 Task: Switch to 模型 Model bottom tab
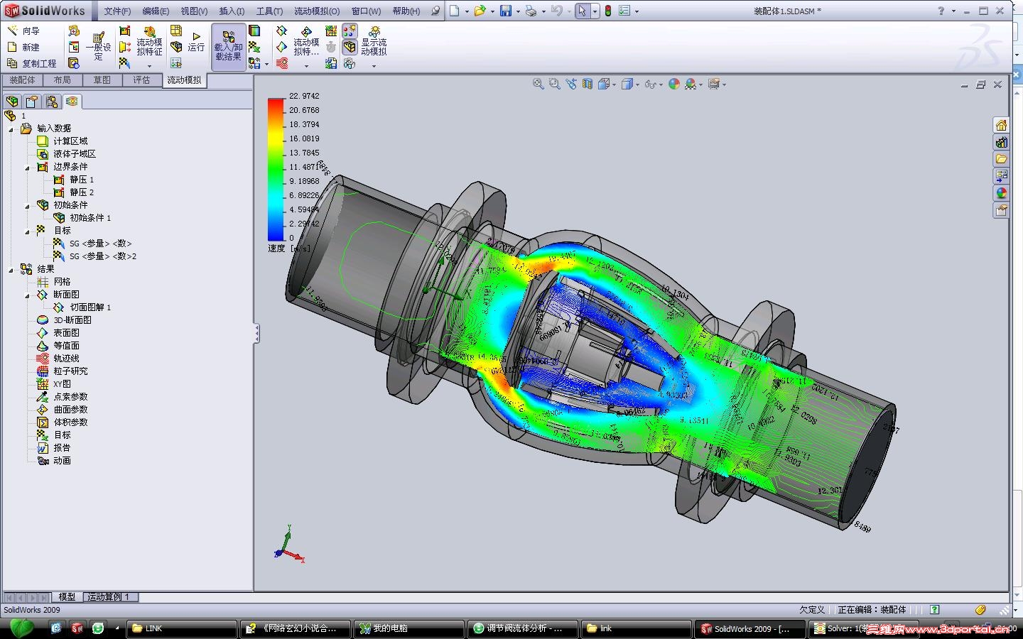point(67,597)
